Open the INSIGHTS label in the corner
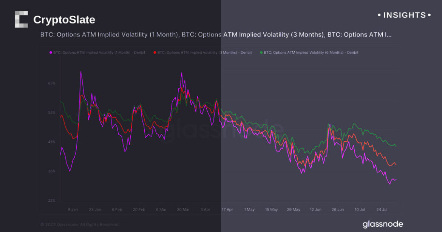Viewport: 442px width, 232px height. click(x=404, y=15)
